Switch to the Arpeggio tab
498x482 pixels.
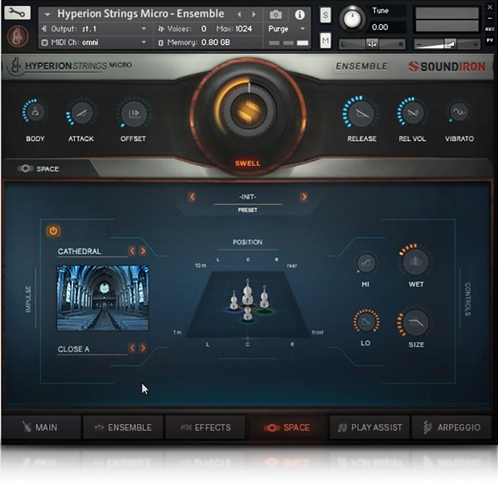pos(452,427)
